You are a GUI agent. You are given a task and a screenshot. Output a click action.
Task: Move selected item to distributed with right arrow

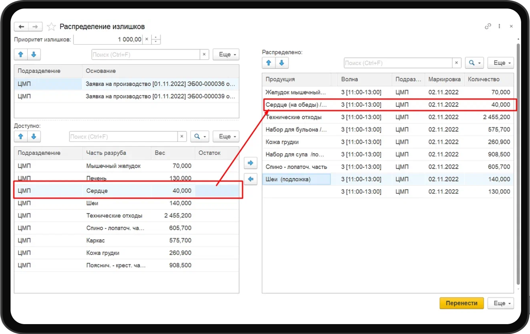(x=250, y=163)
